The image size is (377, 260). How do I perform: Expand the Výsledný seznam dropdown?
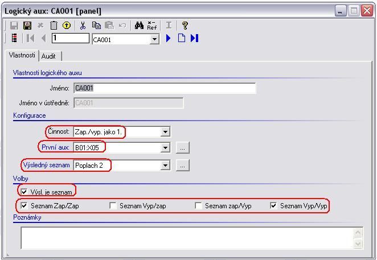(x=165, y=166)
